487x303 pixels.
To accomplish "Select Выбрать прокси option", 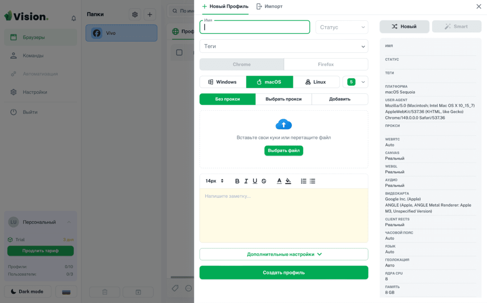I will coord(284,99).
